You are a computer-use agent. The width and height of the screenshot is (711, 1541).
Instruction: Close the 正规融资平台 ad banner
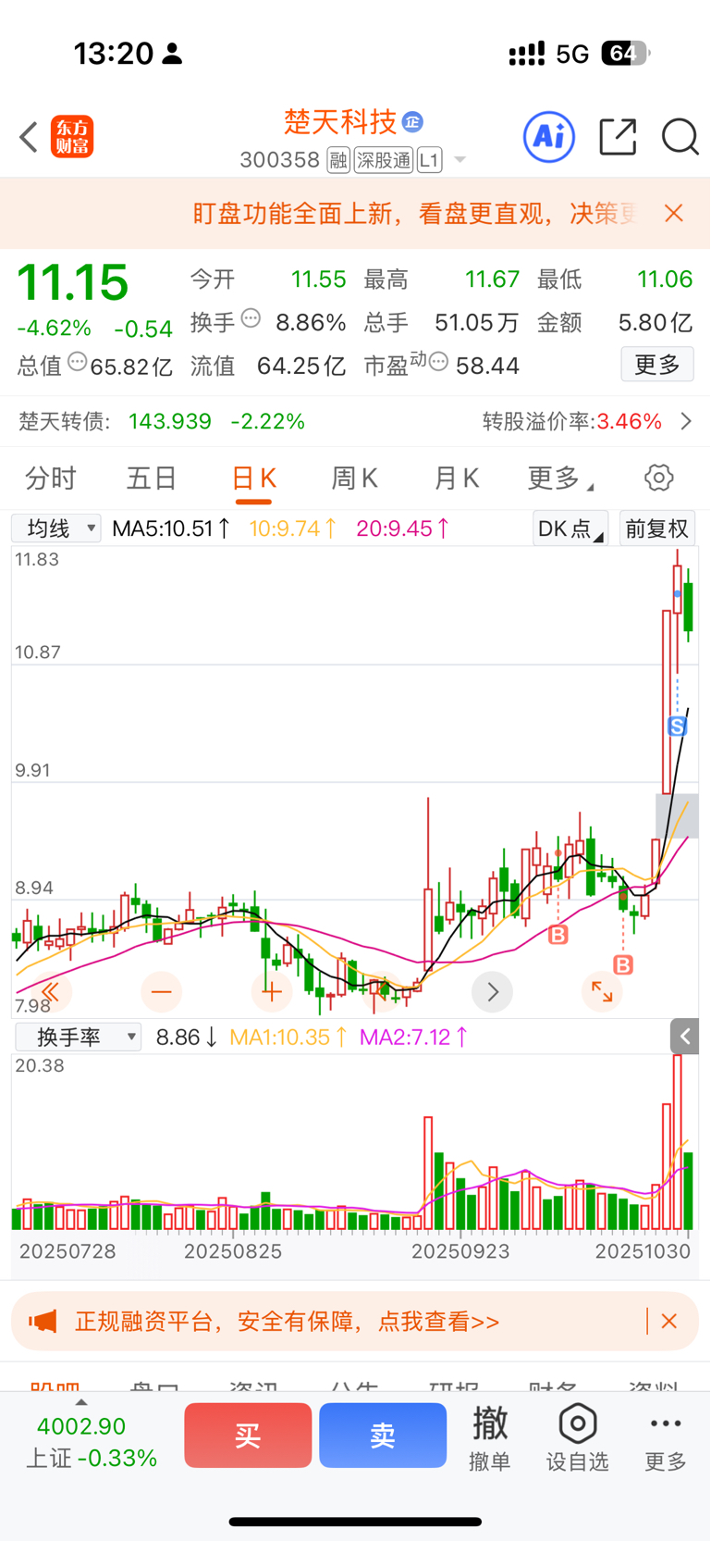[x=669, y=1322]
